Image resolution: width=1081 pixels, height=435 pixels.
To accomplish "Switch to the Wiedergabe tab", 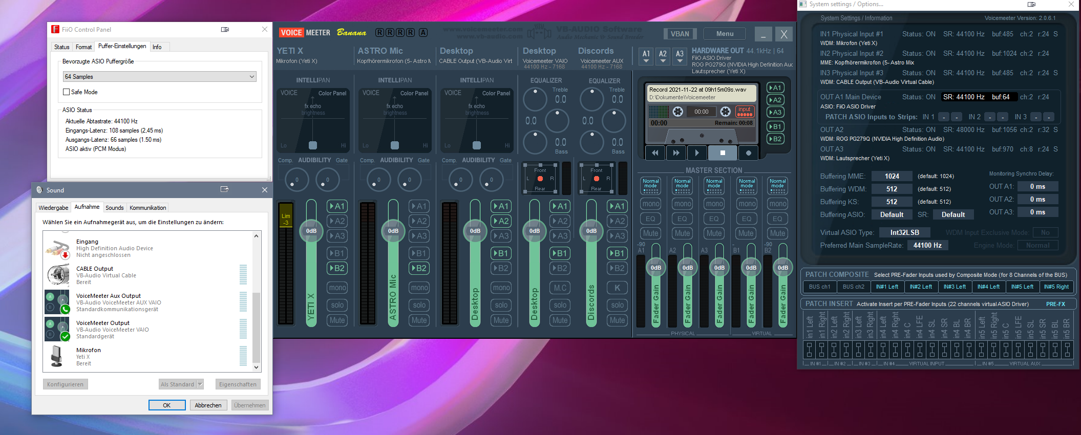I will (53, 208).
